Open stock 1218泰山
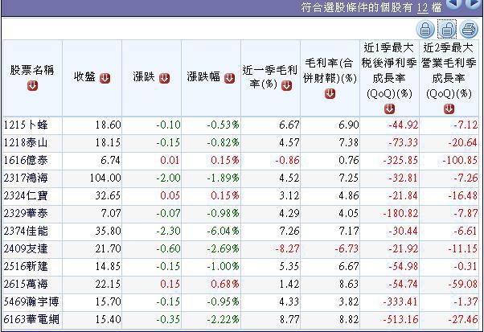The width and height of the screenshot is (484, 332). point(26,142)
